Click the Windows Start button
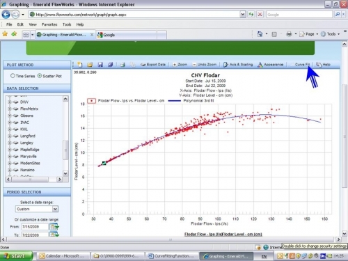This screenshot has height=261, width=348. click(16, 256)
